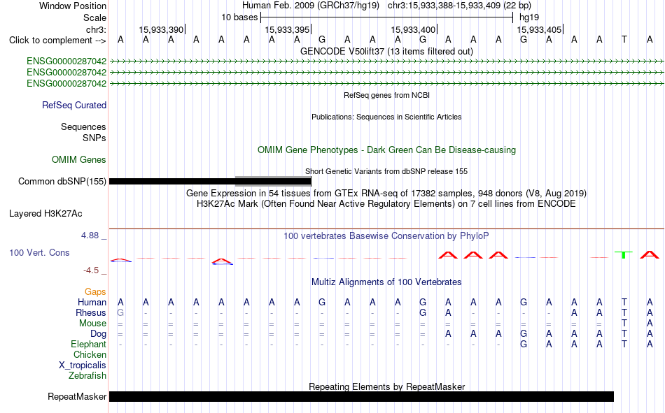The width and height of the screenshot is (665, 413).
Task: Click the orange Gaps label
Action: tap(95, 292)
